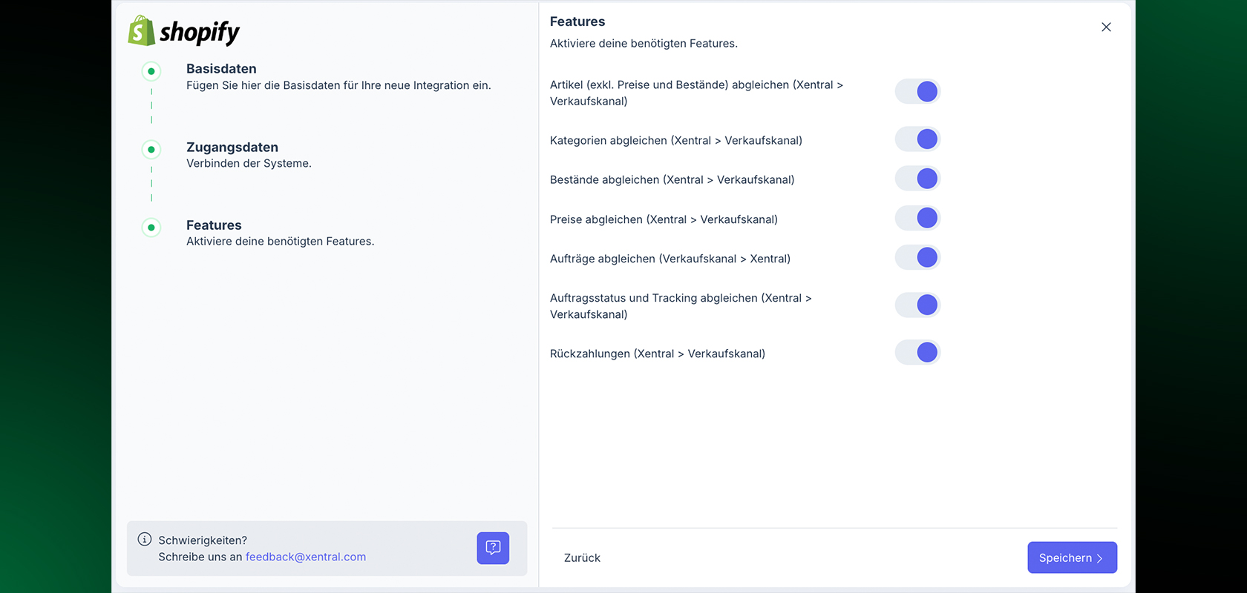Open feedback@xentral.com email link

pyautogui.click(x=306, y=557)
